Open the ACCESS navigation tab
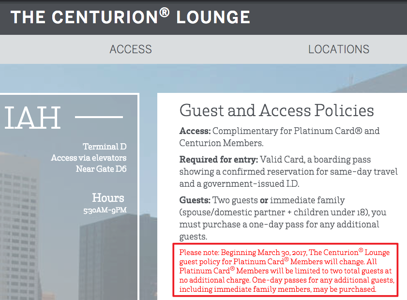The image size is (407, 300). click(131, 49)
